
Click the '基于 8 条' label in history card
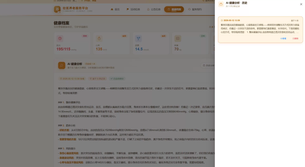[295, 21]
